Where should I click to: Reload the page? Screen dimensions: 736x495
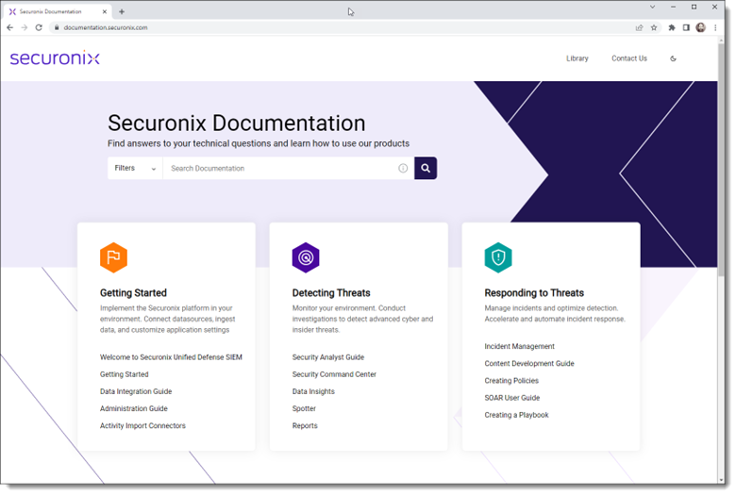tap(39, 27)
